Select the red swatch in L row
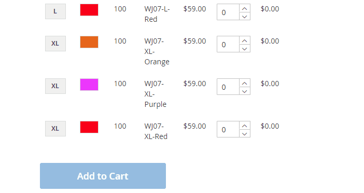 click(x=89, y=10)
